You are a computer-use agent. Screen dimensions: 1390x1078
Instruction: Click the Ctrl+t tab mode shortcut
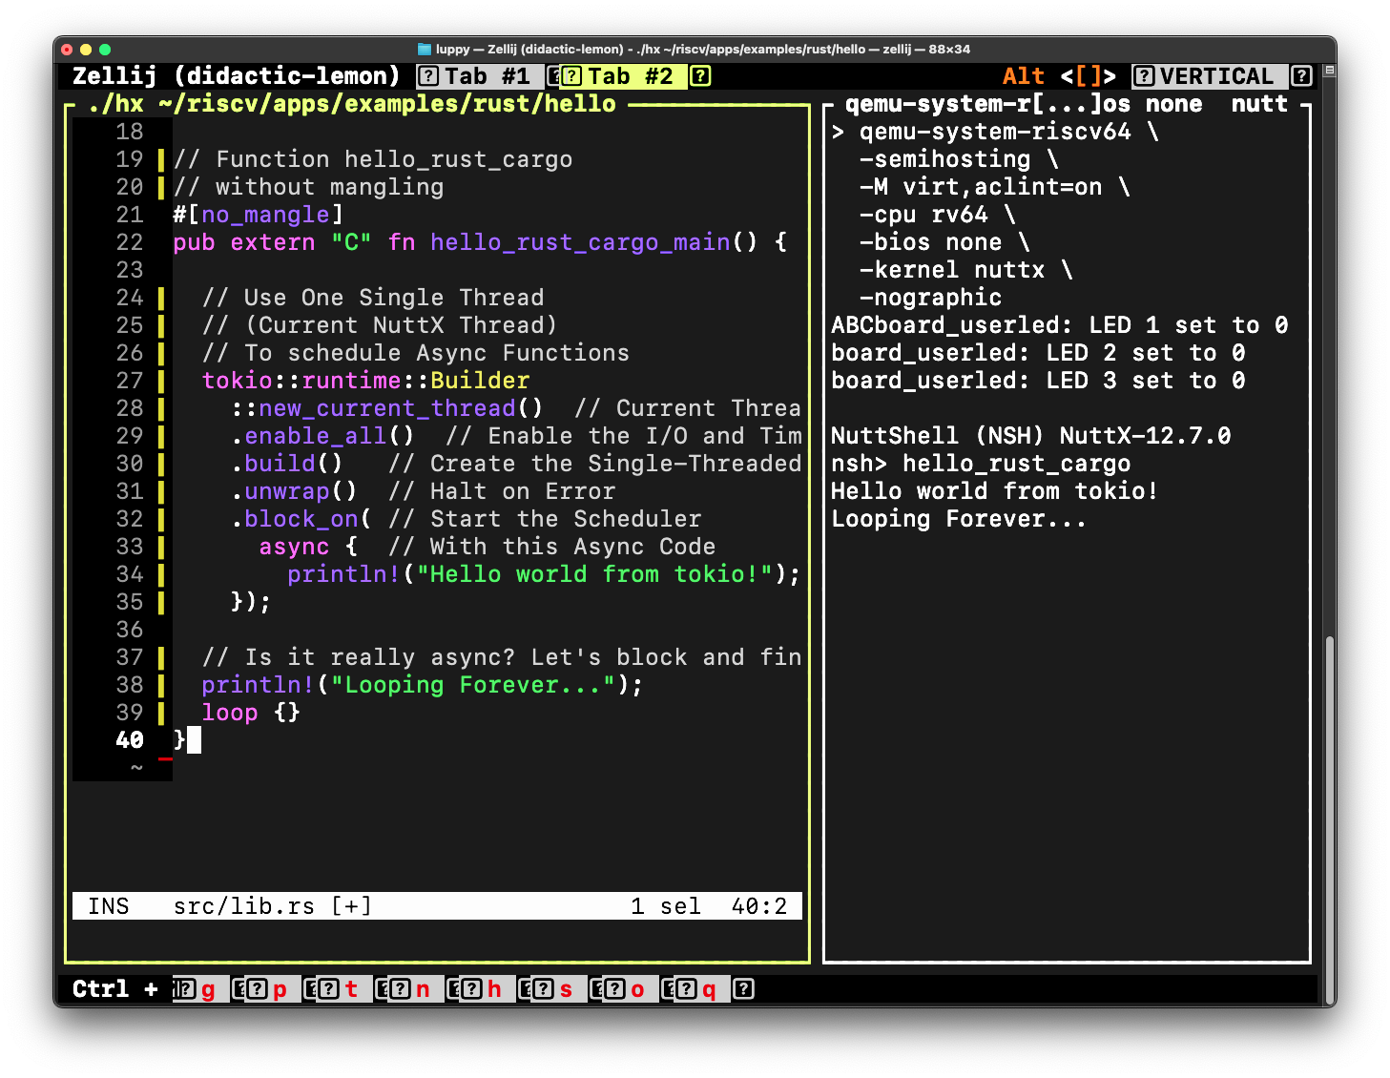[350, 989]
